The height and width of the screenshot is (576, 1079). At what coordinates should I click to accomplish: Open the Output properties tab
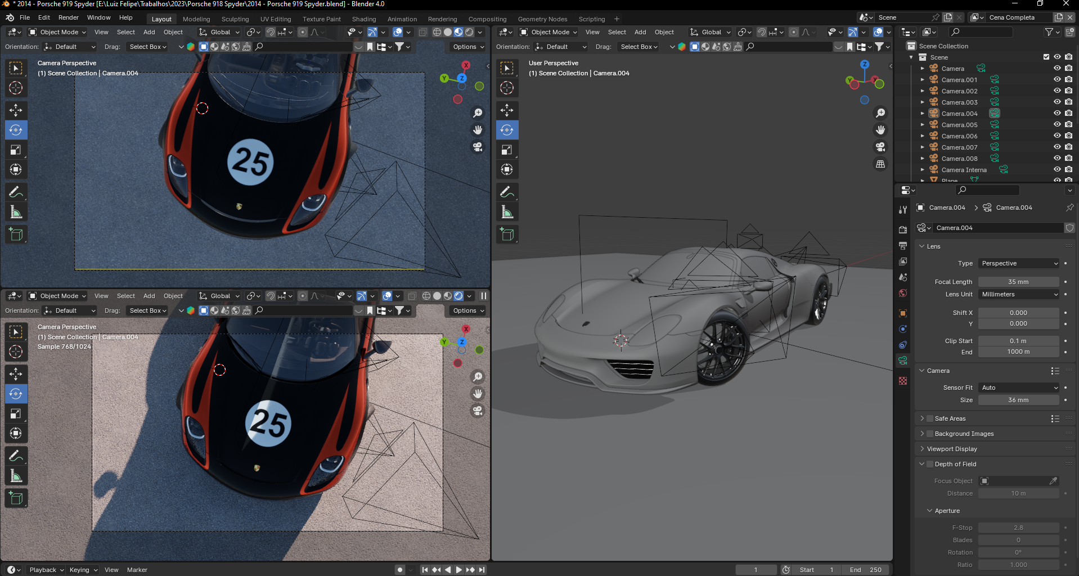[x=903, y=246]
